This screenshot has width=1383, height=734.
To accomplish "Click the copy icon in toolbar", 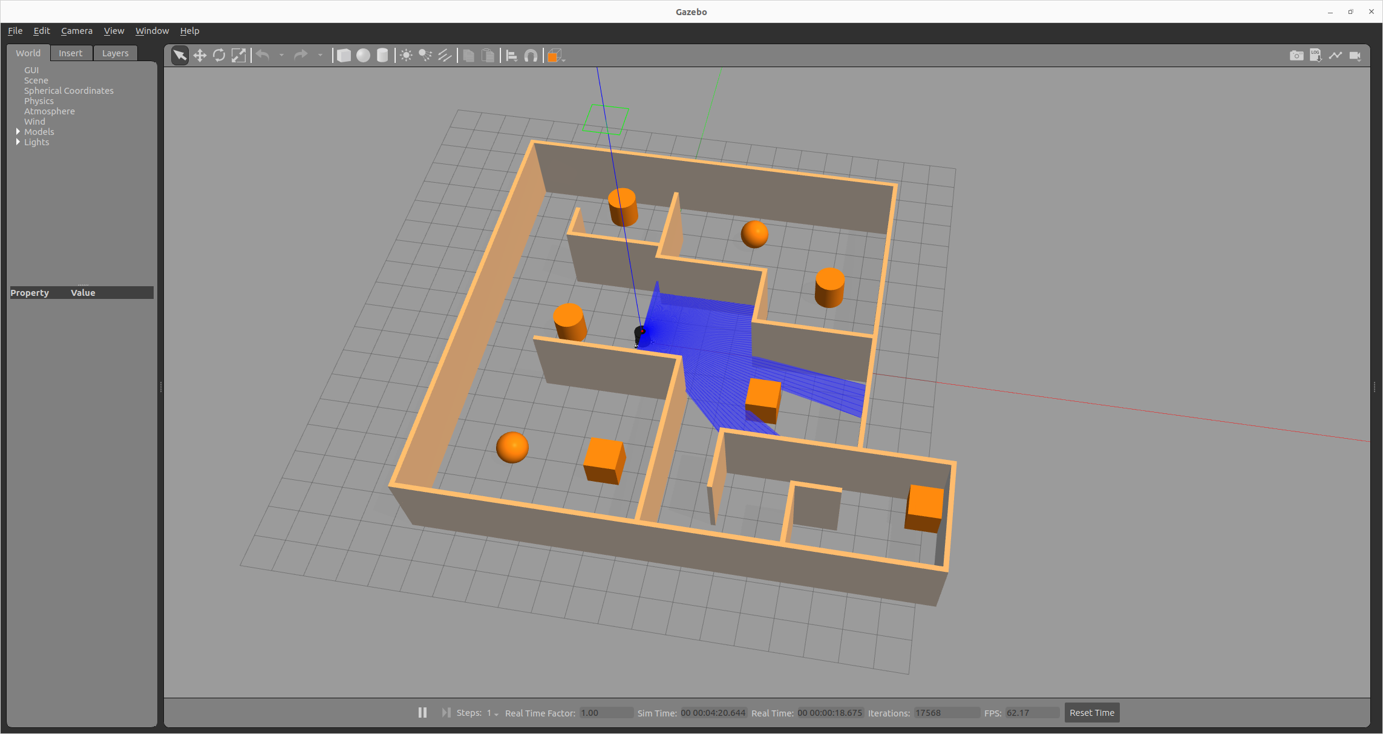I will pyautogui.click(x=469, y=56).
